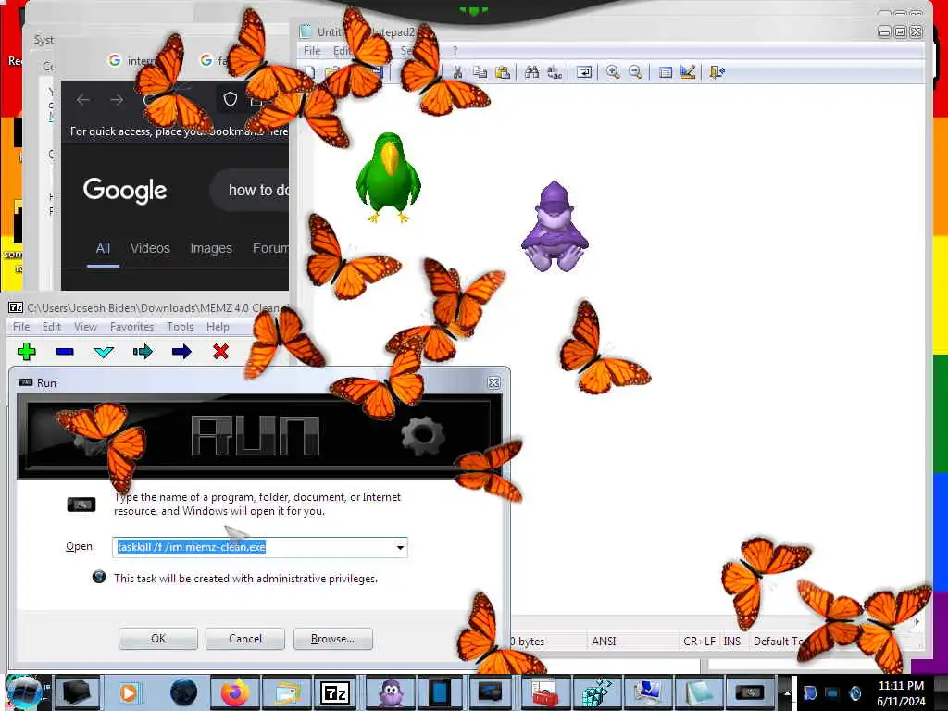Click the Paste clipboard icon in Notepad2
Image resolution: width=948 pixels, height=711 pixels.
pyautogui.click(x=503, y=72)
